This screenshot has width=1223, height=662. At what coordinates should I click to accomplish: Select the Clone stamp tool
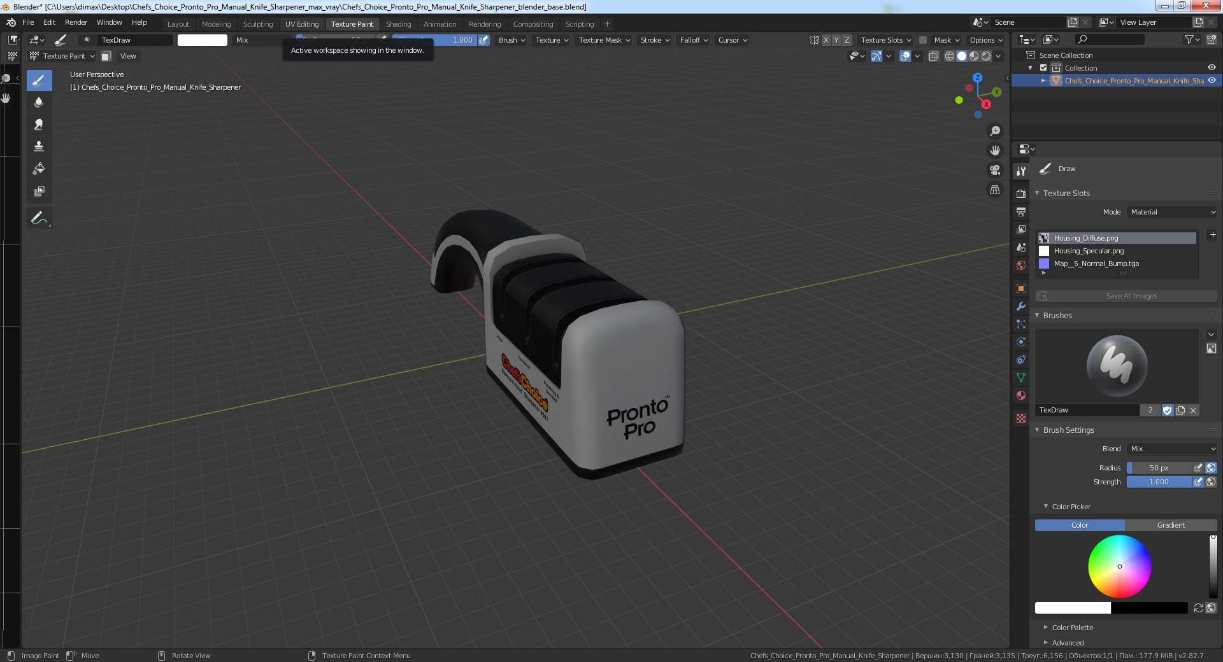(39, 146)
